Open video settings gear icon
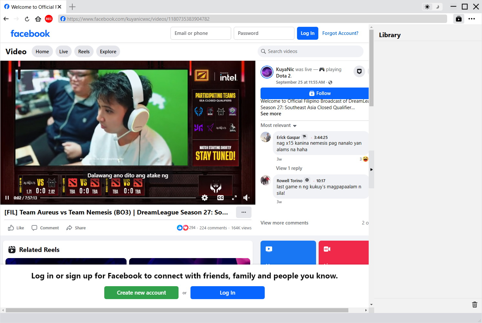The height and width of the screenshot is (323, 482). tap(205, 198)
